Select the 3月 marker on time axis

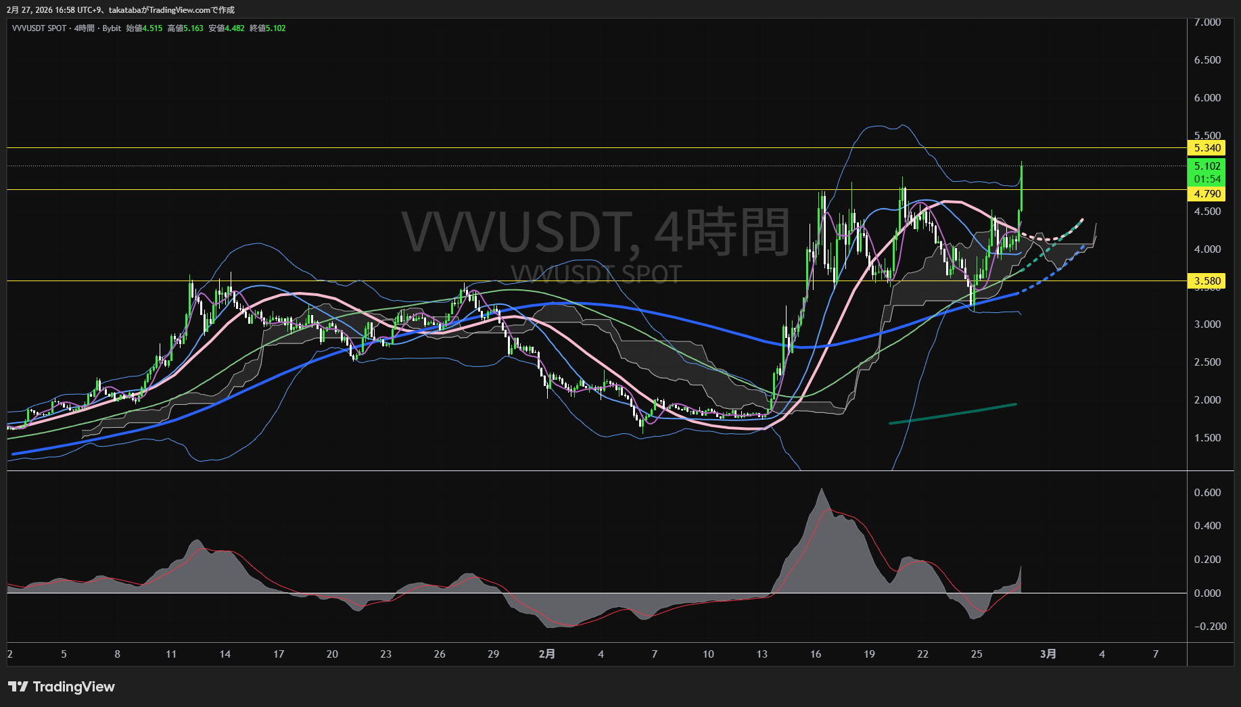[x=1048, y=654]
